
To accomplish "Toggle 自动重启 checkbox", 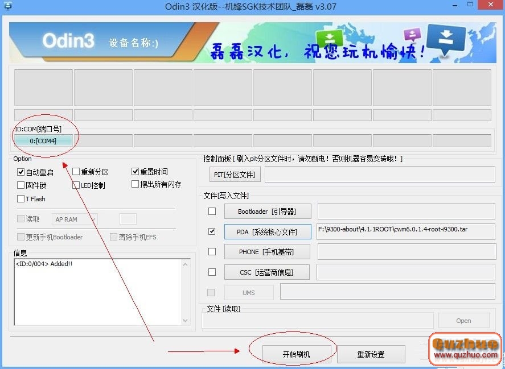I will coord(21,172).
